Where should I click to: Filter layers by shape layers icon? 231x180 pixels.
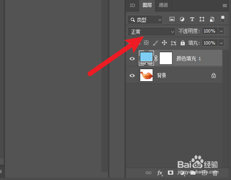pos(202,19)
